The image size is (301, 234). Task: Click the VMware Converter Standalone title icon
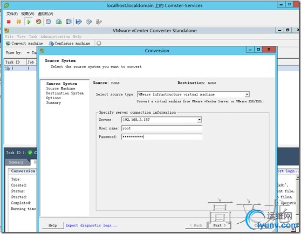tap(6, 31)
